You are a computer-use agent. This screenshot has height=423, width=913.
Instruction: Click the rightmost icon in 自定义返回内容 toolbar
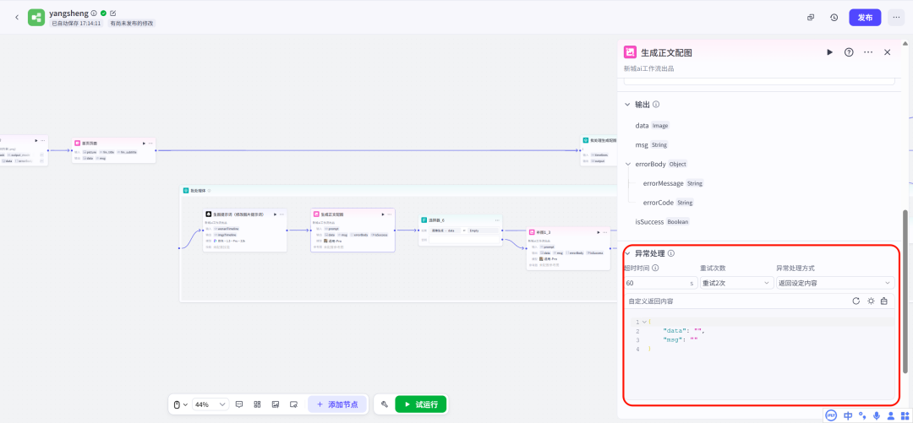pos(884,301)
